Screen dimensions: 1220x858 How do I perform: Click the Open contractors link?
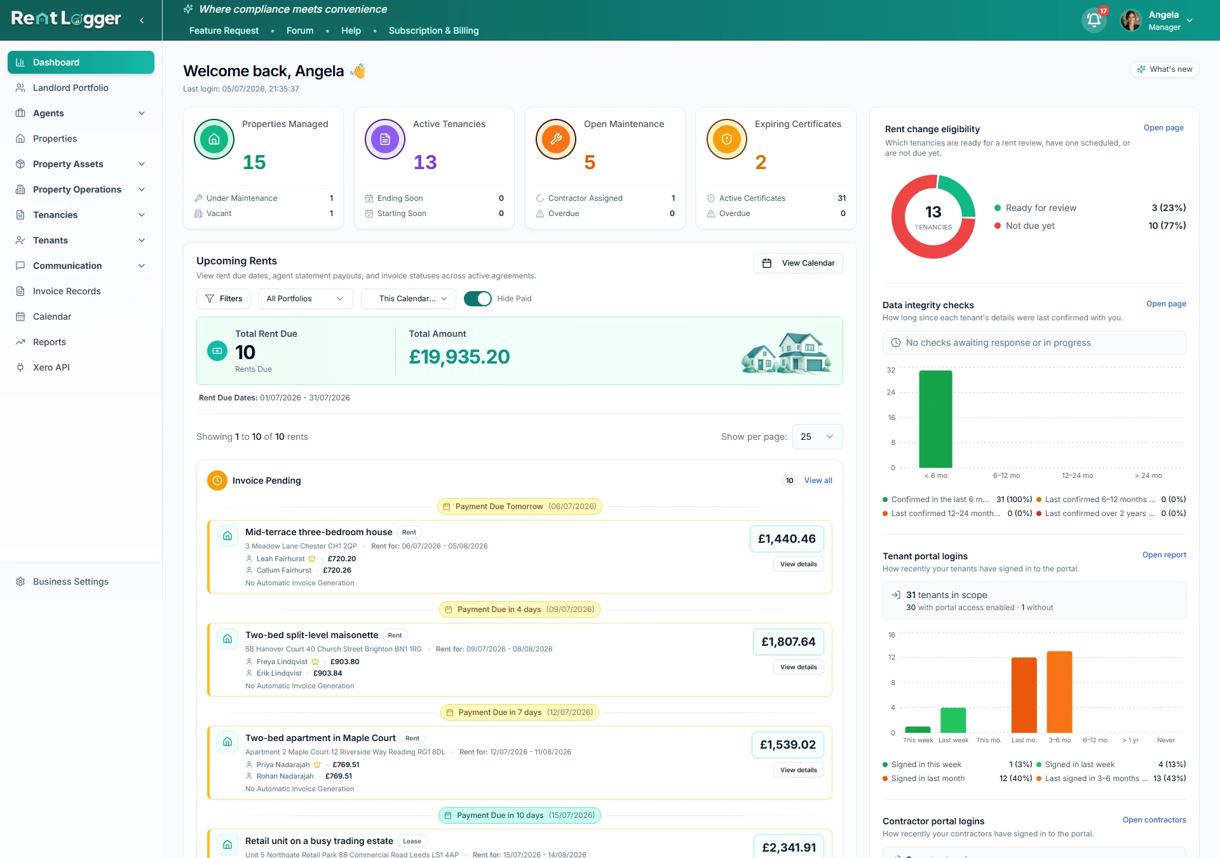click(x=1154, y=820)
